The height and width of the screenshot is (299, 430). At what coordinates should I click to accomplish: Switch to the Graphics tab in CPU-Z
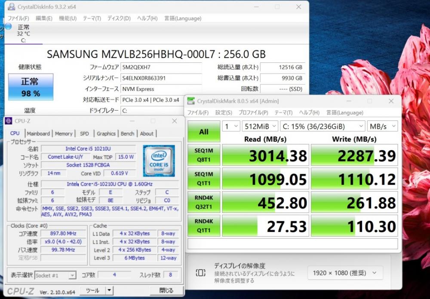point(106,134)
